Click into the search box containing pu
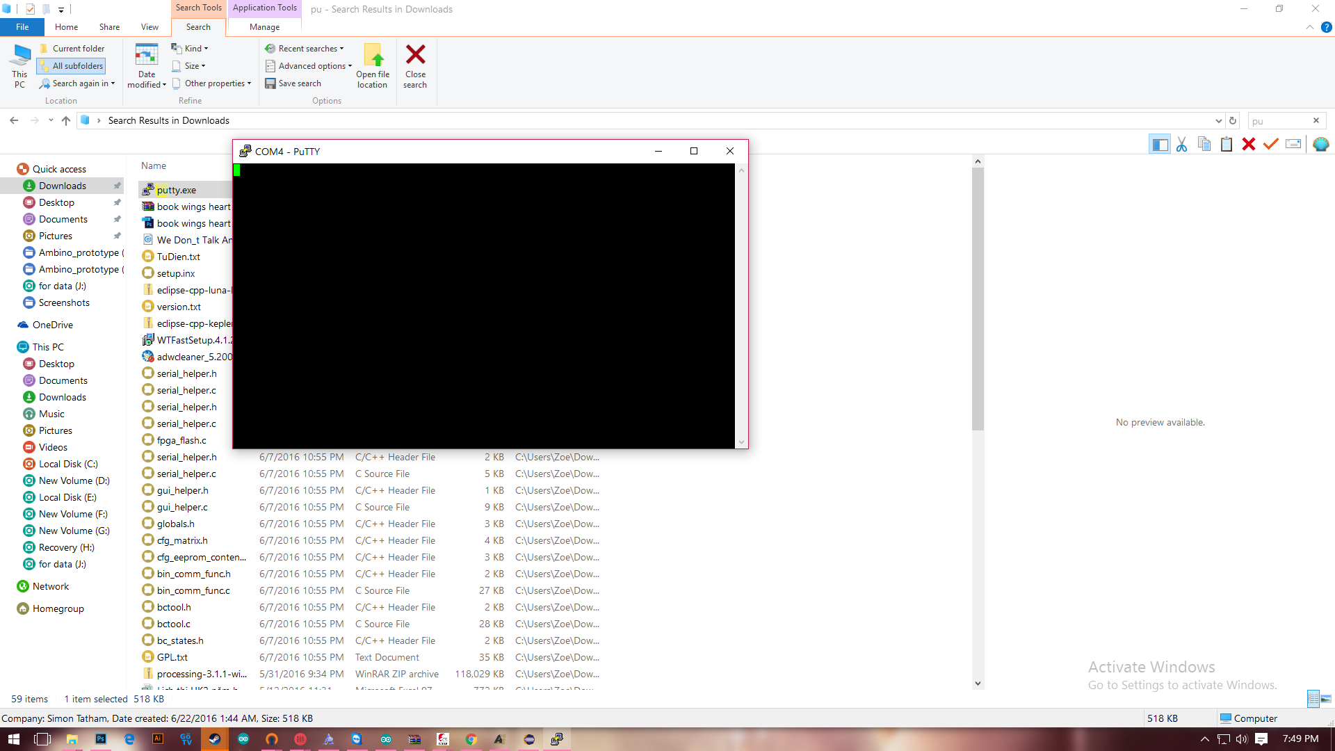The width and height of the screenshot is (1335, 751). [x=1279, y=120]
